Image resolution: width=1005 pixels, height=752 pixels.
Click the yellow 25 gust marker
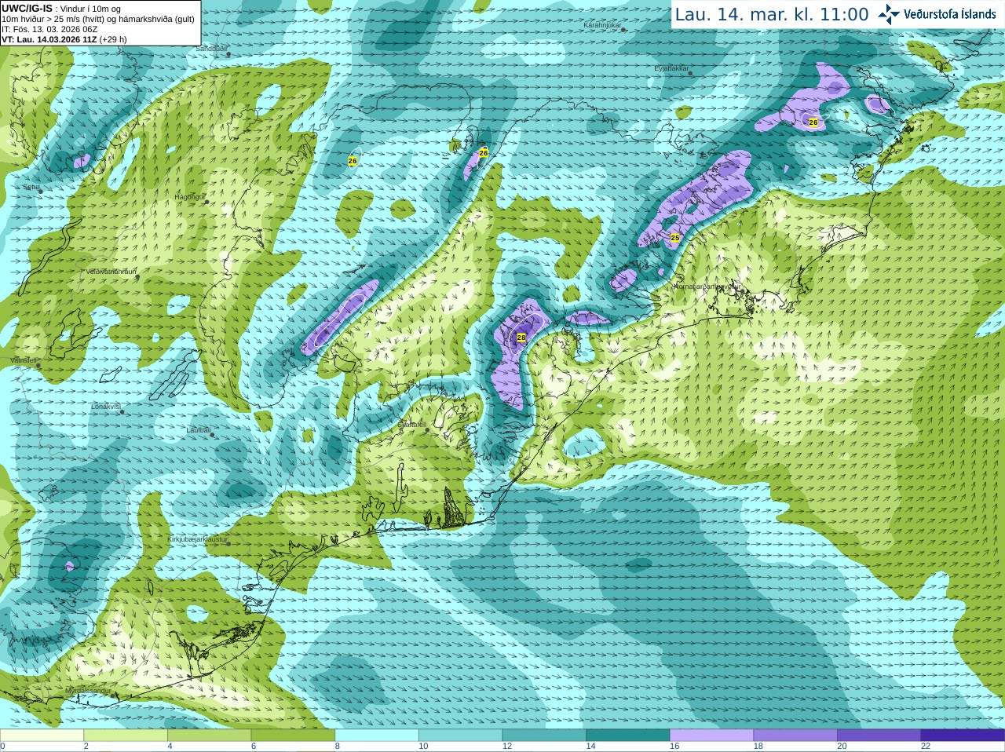675,238
